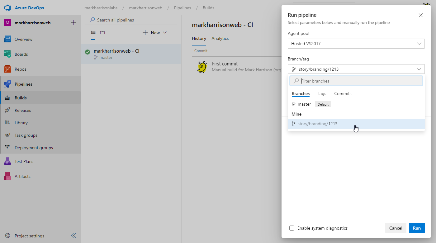Screen dimensions: 436x243
Task: Click the plus icon next to markharrisonweb
Action: click(73, 22)
